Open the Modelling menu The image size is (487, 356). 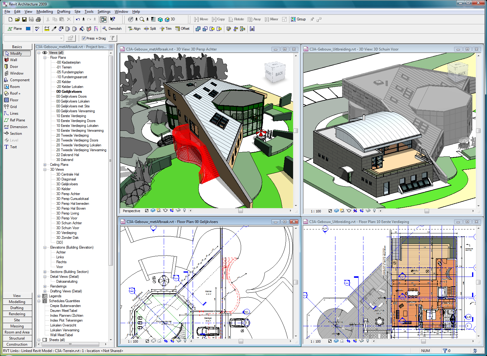tap(45, 12)
